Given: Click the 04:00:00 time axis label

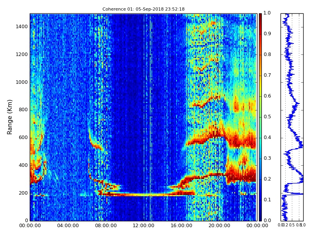Looking at the screenshot, I should point(68,226).
